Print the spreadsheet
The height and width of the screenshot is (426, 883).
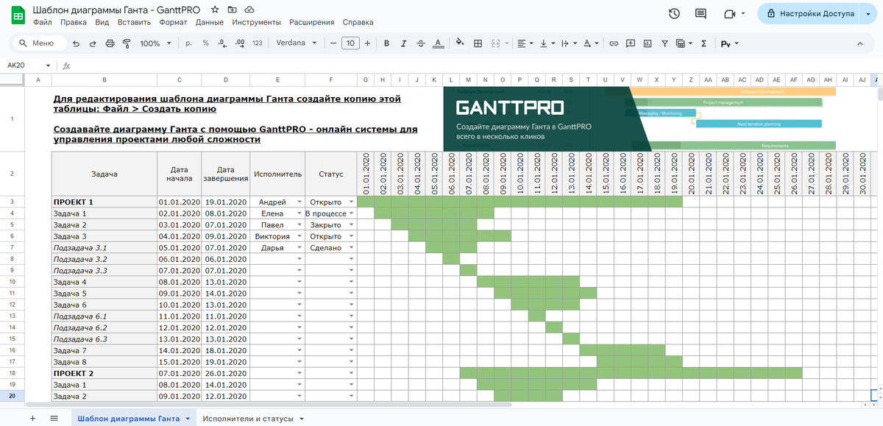tap(110, 43)
